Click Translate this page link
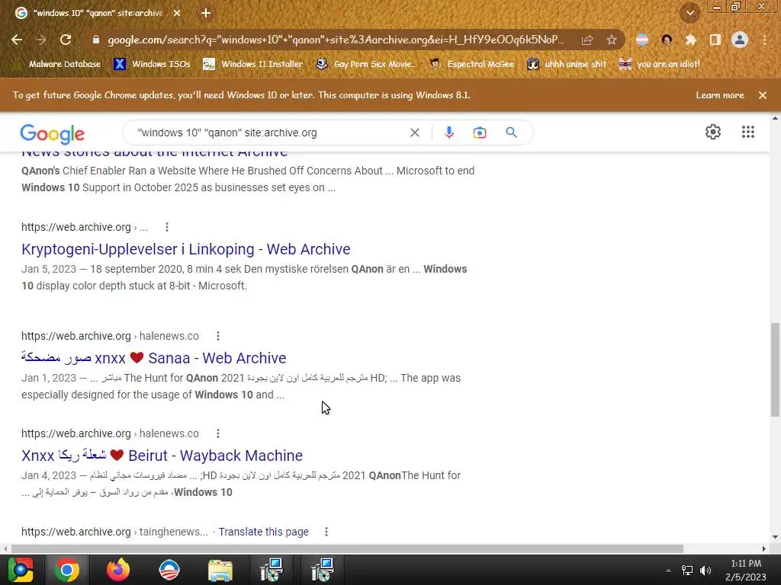The height and width of the screenshot is (585, 781). point(263,532)
